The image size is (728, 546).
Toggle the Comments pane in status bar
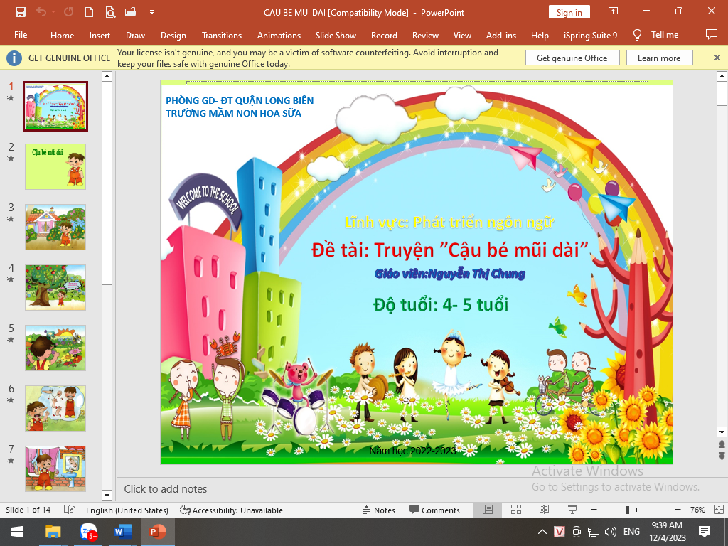click(434, 510)
